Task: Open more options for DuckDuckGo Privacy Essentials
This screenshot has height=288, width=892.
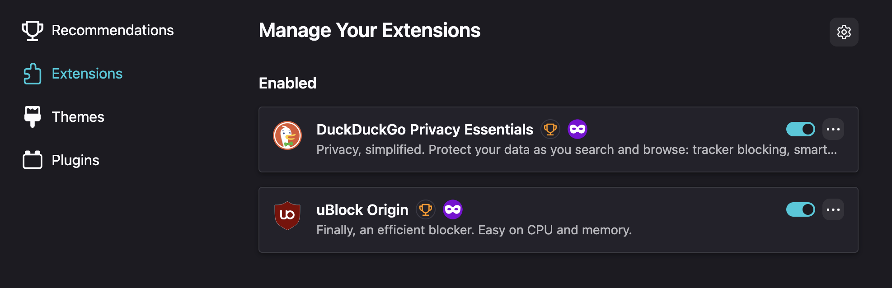Action: (x=833, y=130)
